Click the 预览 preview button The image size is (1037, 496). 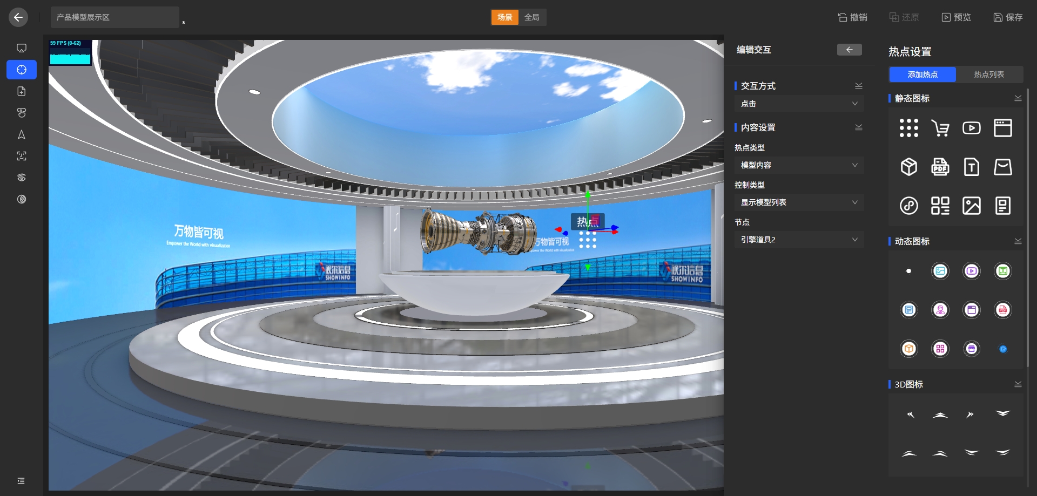(x=956, y=17)
